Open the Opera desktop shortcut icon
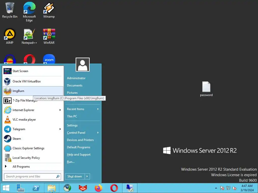The width and height of the screenshot is (258, 193). coord(29,59)
